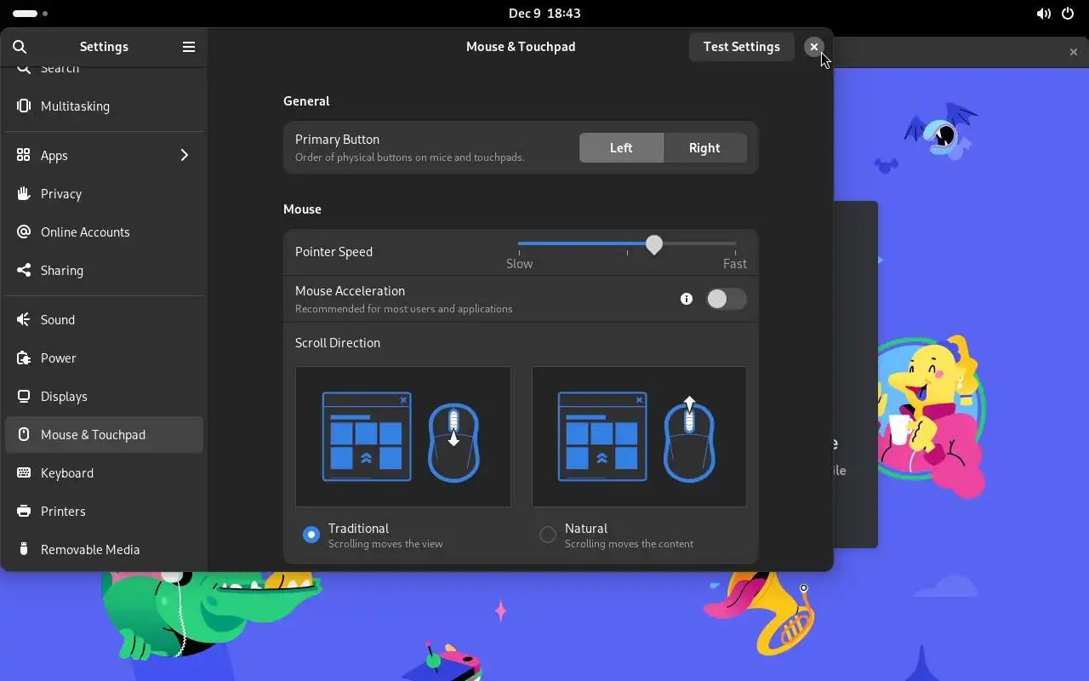Open the Multitasking settings panel
The width and height of the screenshot is (1089, 681).
coord(104,106)
